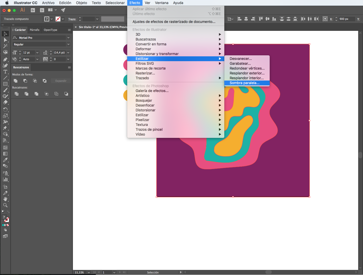Open the Apple menu
The width and height of the screenshot is (363, 275).
(x=7, y=3)
